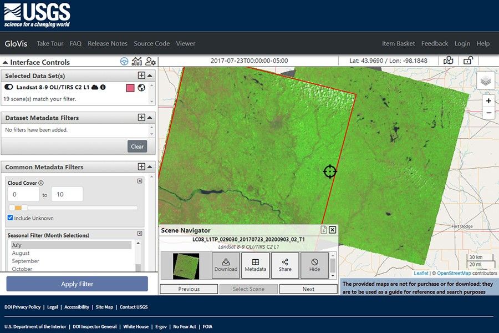Hide the current scene in Scene Navigator
499x333 pixels.
click(x=314, y=265)
